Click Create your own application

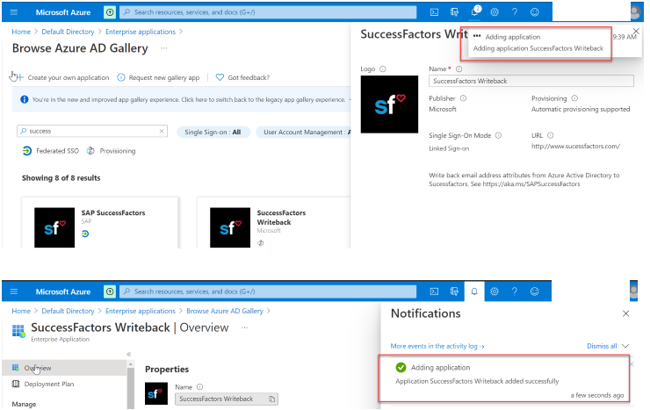(x=63, y=77)
